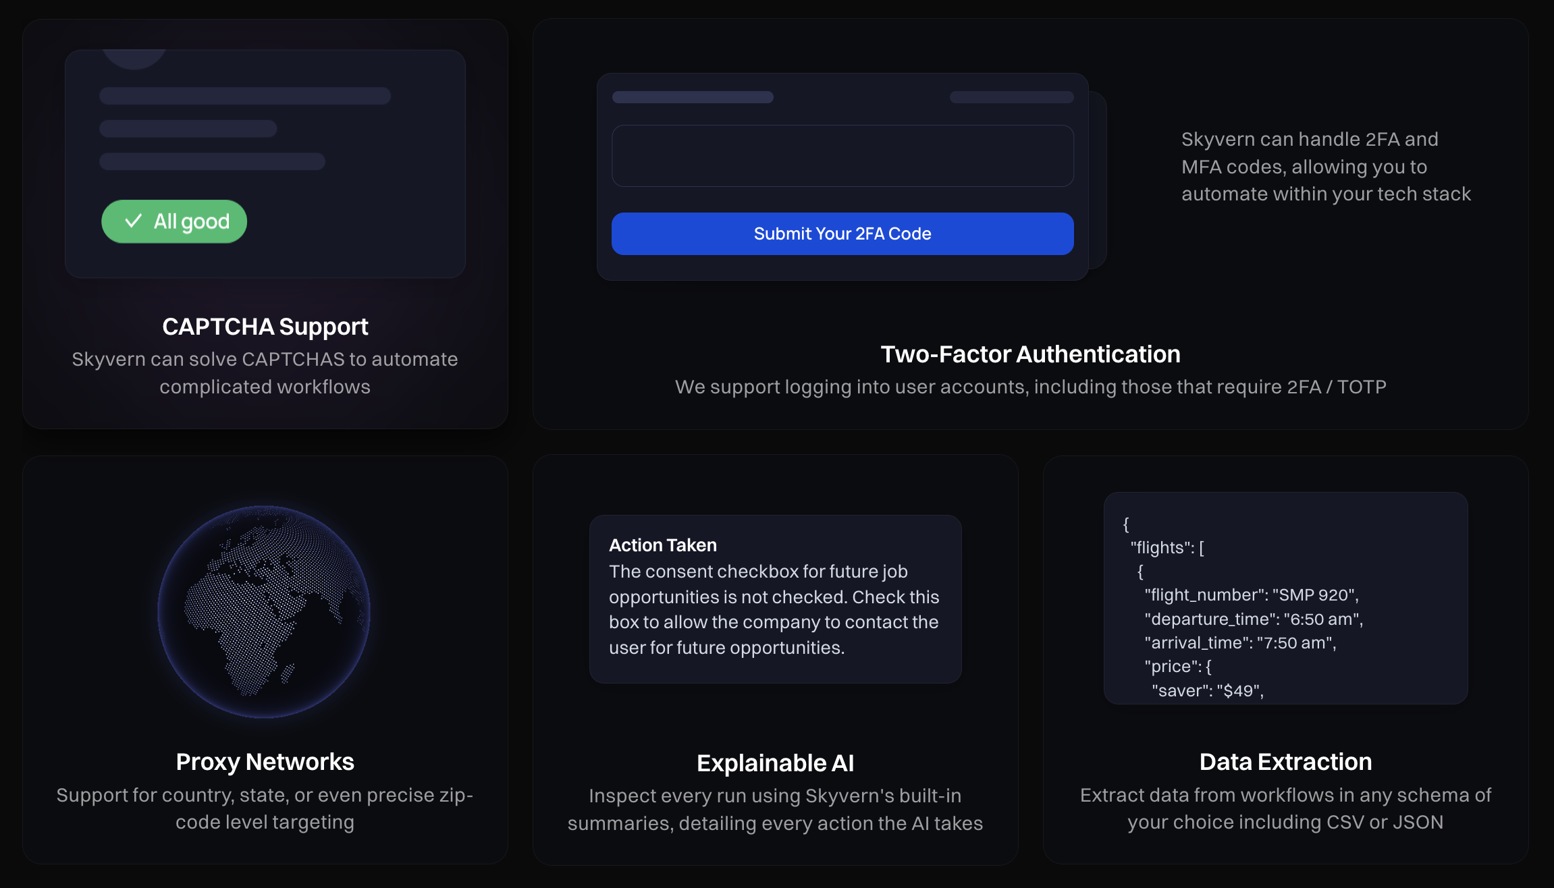
Task: Click the consent checkbox description text
Action: point(774,609)
